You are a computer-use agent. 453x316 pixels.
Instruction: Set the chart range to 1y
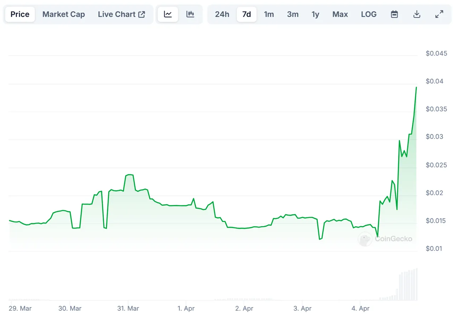tap(315, 14)
